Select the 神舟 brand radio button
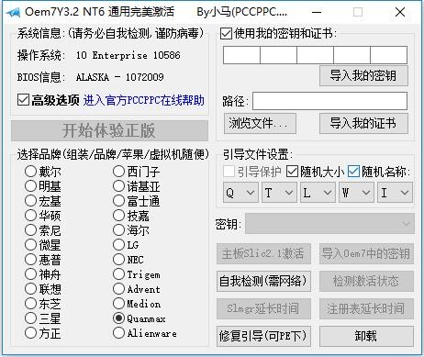 (x=30, y=274)
